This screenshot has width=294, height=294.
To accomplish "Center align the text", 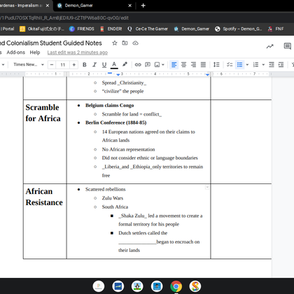I will pyautogui.click(x=183, y=64).
